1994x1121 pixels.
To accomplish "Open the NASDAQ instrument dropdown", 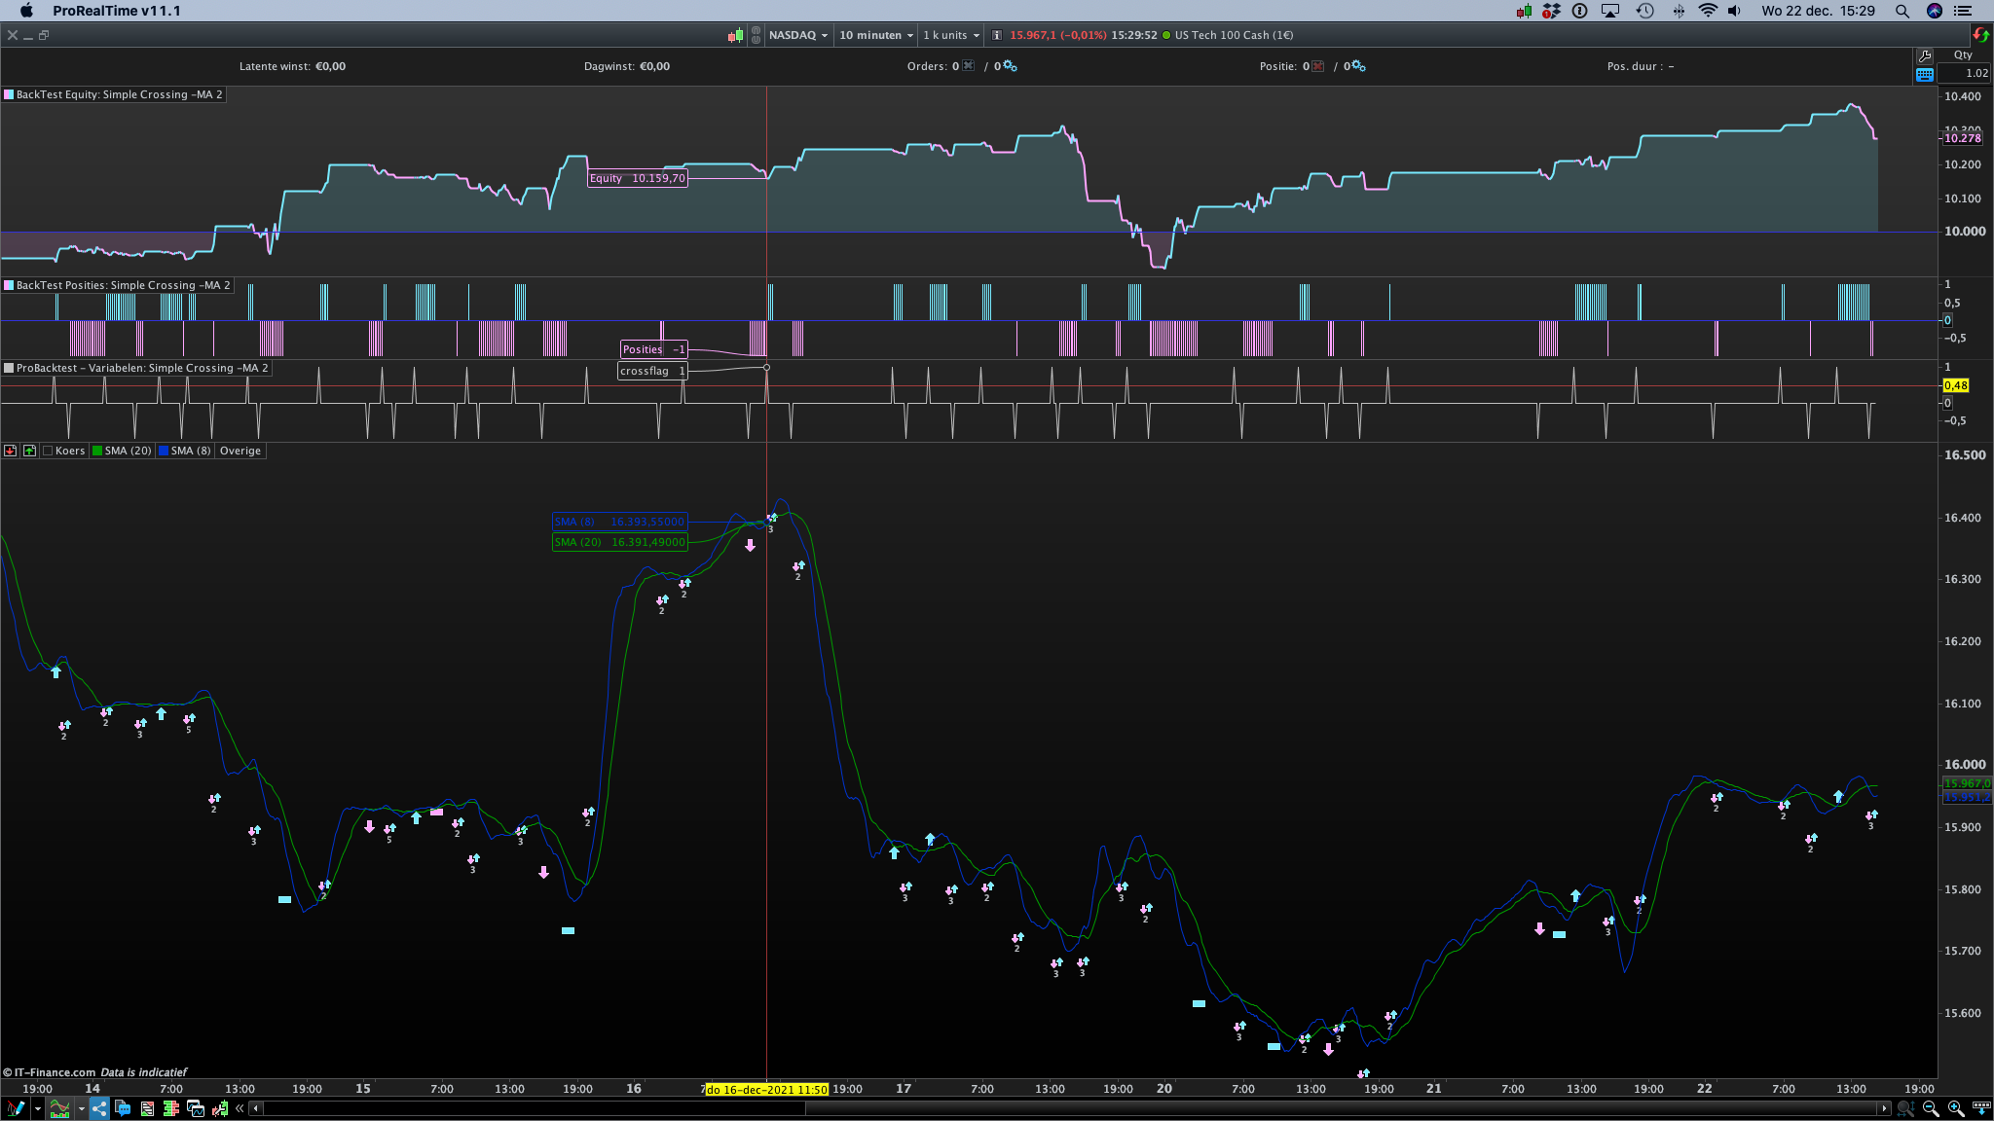I will (797, 35).
